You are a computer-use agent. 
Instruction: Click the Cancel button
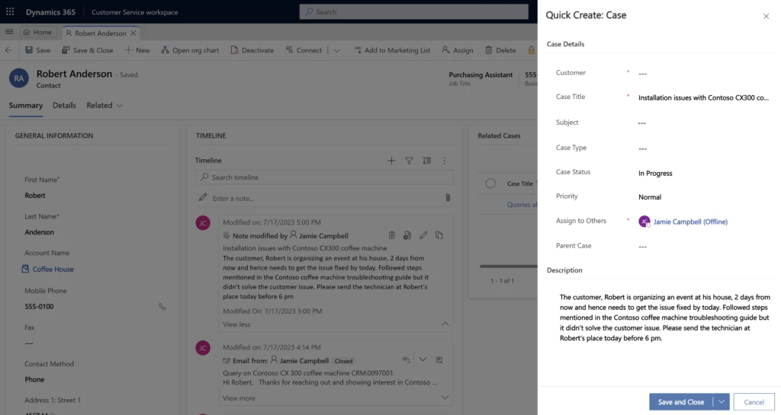click(x=754, y=402)
